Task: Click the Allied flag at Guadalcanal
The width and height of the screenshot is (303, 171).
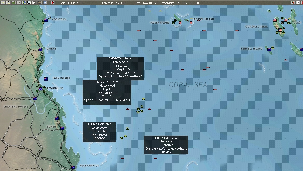Action: (x=280, y=30)
